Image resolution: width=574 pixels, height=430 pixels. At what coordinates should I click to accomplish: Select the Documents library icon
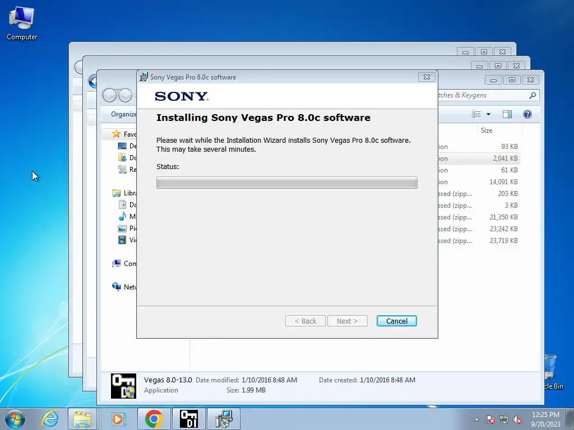tap(122, 204)
